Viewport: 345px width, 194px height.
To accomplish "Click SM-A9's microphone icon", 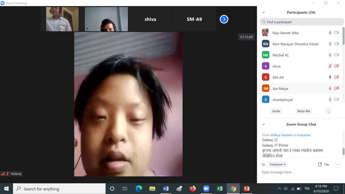I will pyautogui.click(x=330, y=77).
